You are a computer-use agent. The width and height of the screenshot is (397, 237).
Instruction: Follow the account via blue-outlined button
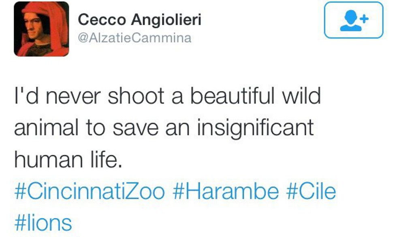(x=353, y=20)
